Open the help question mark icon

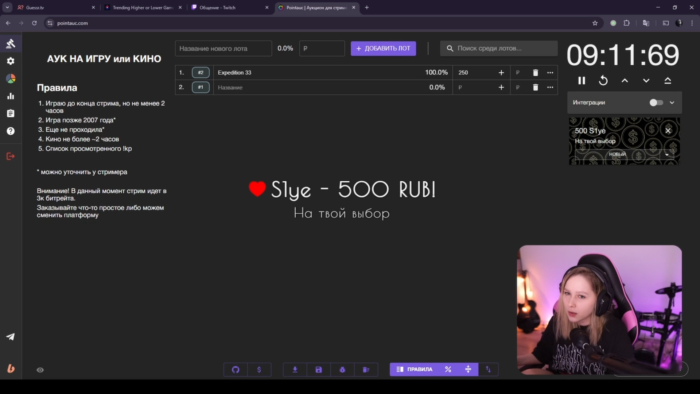point(11,131)
